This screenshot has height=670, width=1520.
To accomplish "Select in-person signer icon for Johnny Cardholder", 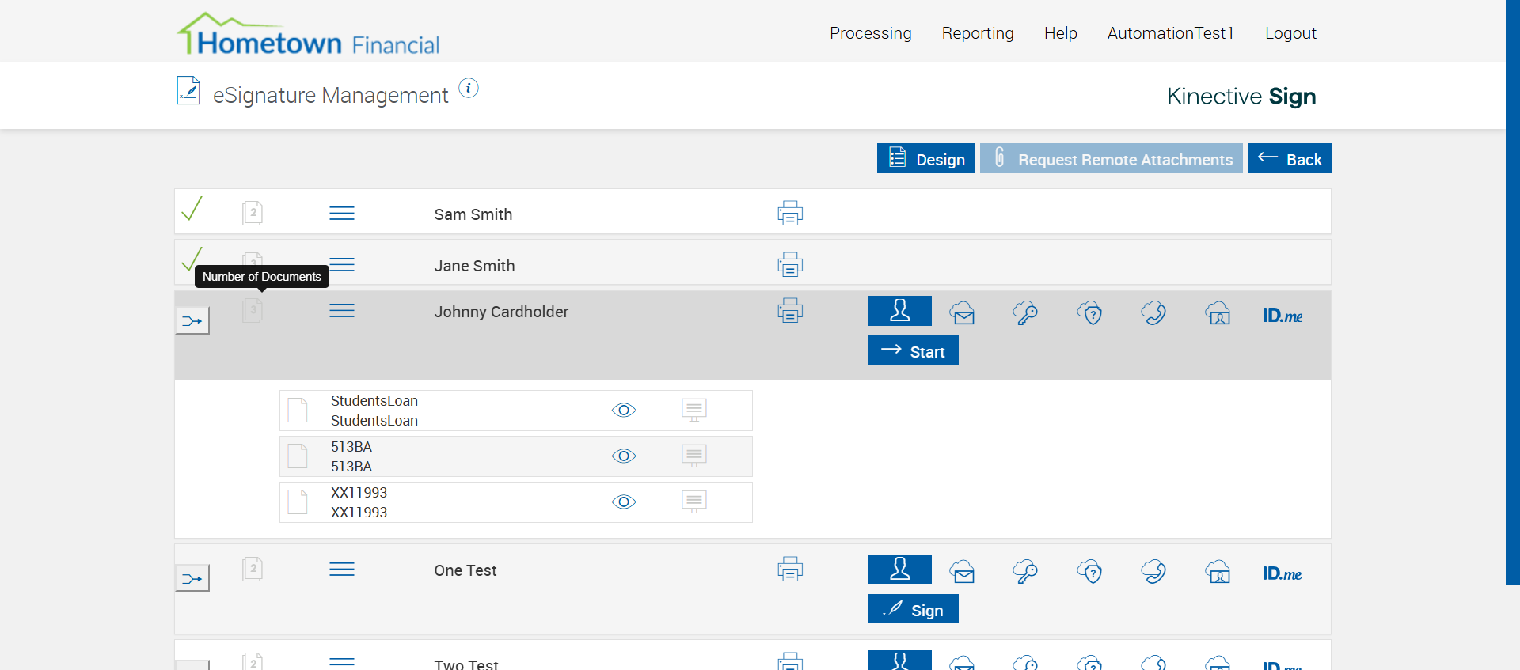I will click(x=899, y=311).
